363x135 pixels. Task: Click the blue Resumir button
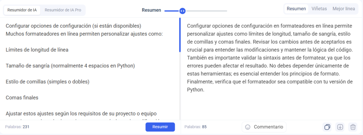160,127
